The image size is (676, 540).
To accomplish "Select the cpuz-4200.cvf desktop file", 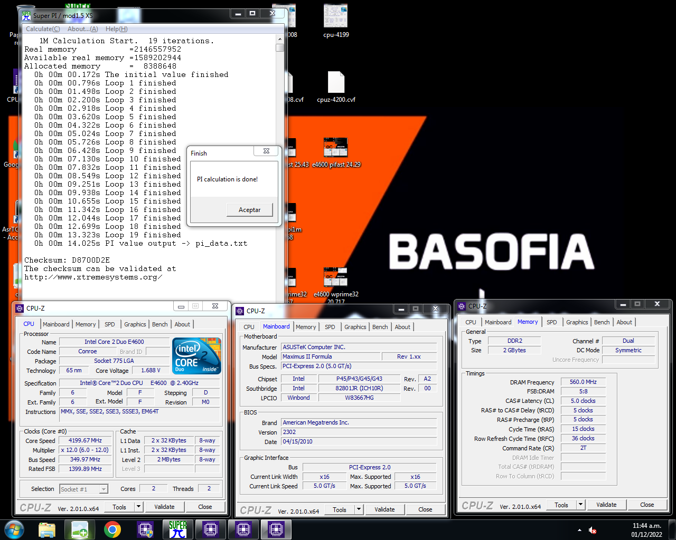I will 336,87.
